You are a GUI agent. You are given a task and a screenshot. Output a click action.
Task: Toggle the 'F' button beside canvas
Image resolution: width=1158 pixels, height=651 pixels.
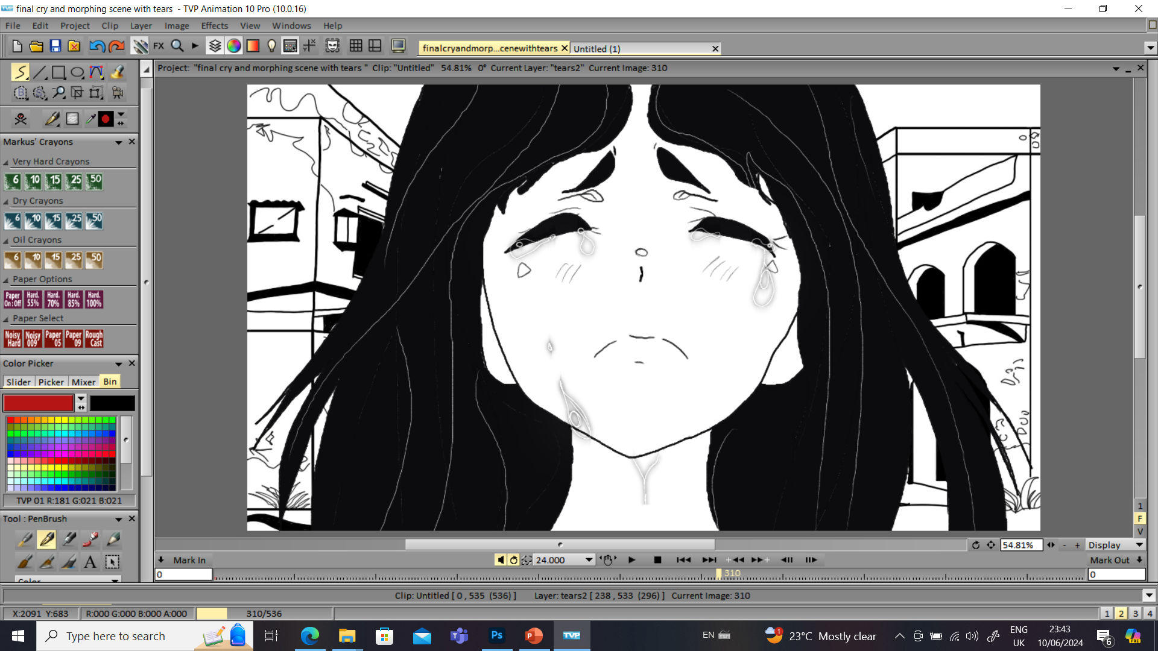pyautogui.click(x=1140, y=518)
